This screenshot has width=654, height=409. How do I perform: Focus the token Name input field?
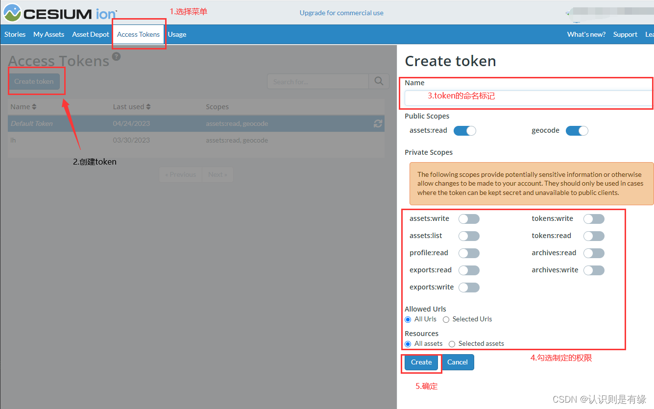(x=529, y=97)
